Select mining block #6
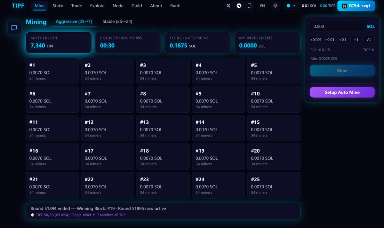 (52, 100)
